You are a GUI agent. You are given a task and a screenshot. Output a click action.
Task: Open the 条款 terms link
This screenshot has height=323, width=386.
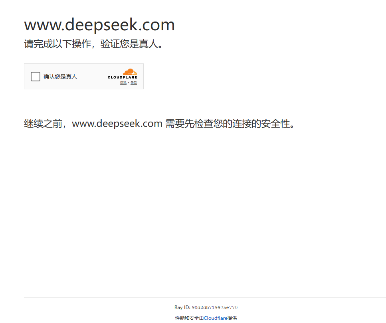click(x=134, y=83)
